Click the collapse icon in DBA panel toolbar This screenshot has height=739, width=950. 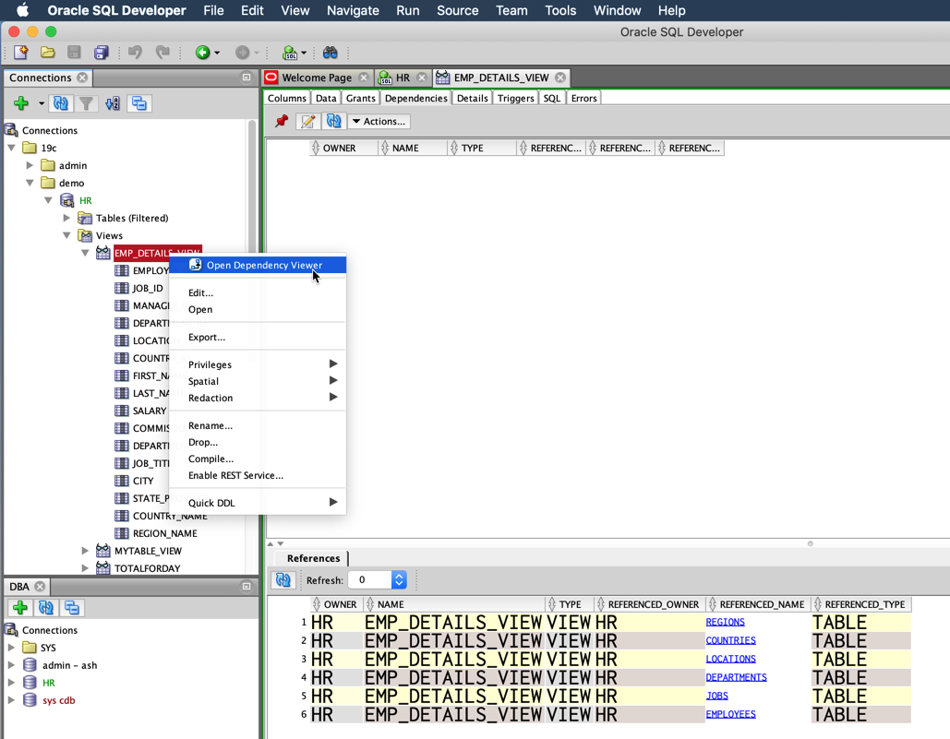tap(71, 608)
